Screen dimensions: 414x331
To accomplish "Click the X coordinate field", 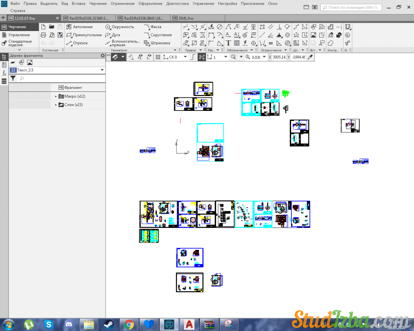I will point(279,57).
